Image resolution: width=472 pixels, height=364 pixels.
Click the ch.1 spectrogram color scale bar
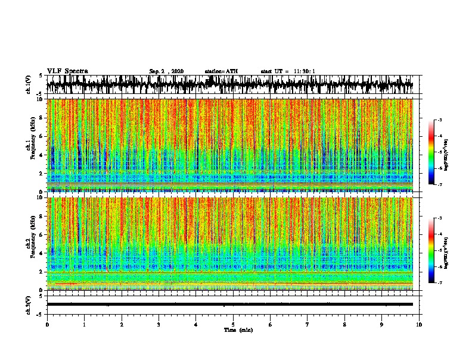(431, 152)
